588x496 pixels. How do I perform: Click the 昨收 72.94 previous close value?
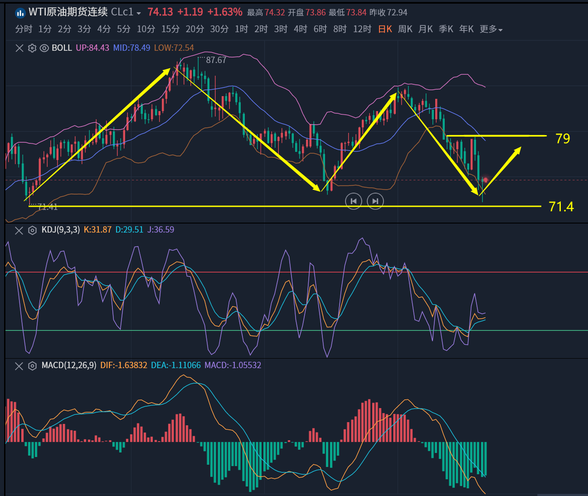[389, 13]
